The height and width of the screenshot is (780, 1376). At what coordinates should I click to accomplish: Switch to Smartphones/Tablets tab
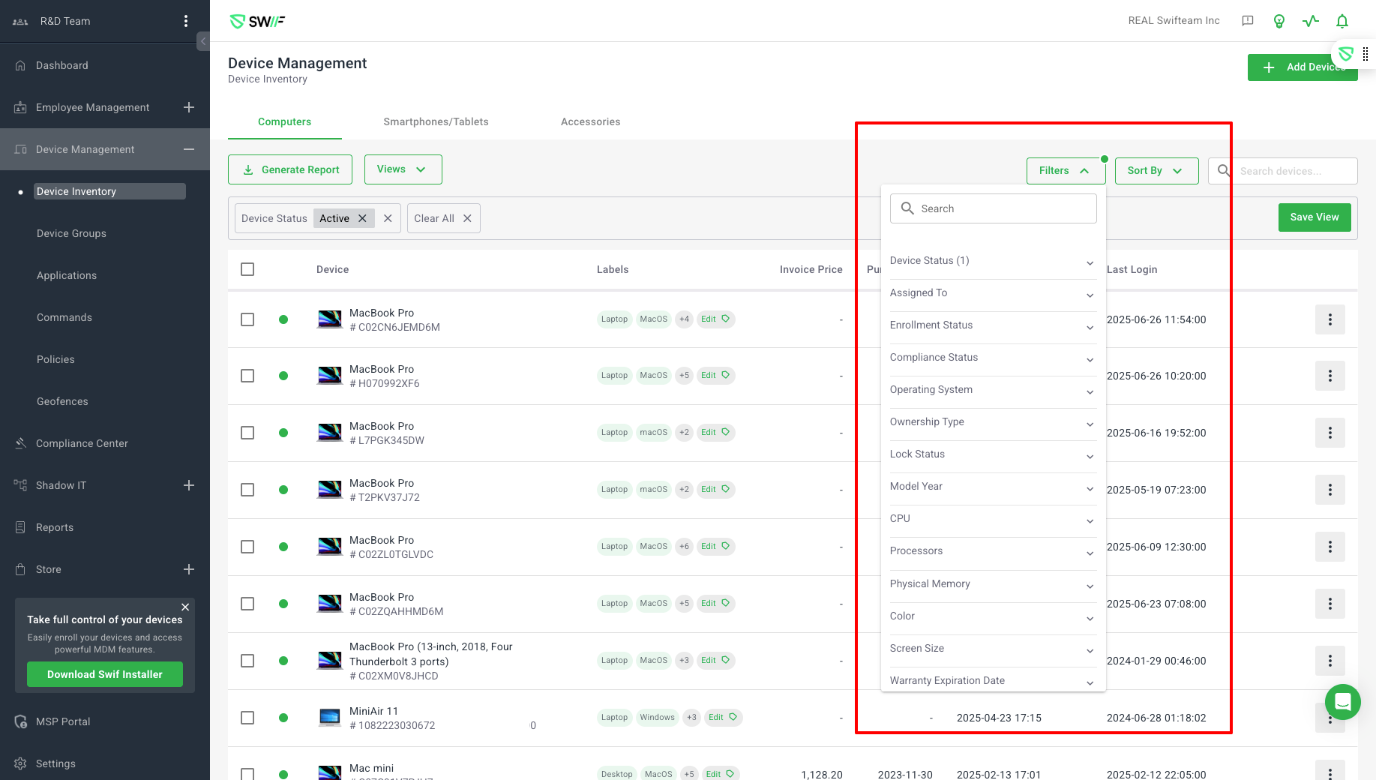pos(436,121)
